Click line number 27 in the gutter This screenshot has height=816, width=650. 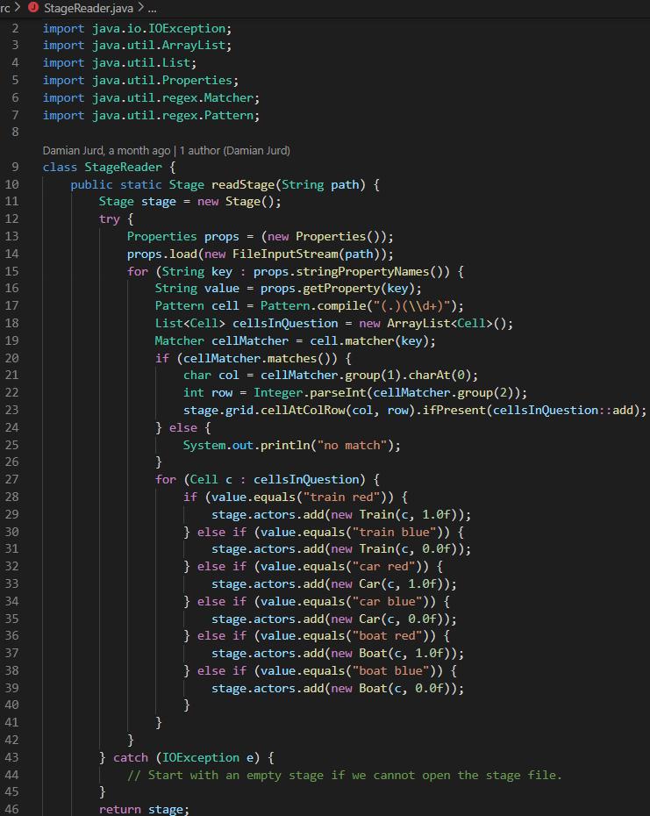click(x=11, y=479)
